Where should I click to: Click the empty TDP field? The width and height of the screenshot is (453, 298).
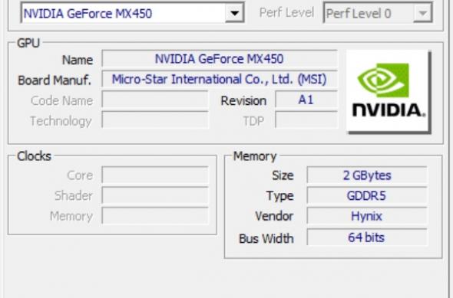306,120
